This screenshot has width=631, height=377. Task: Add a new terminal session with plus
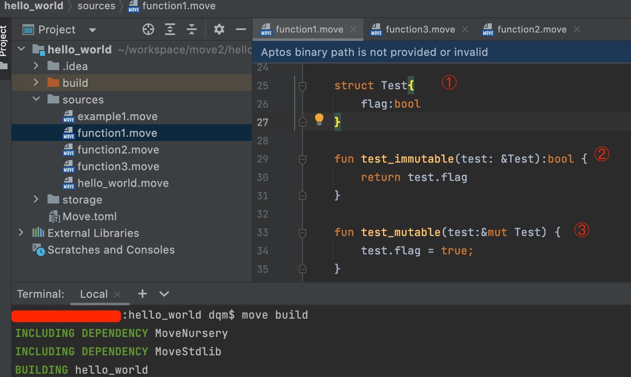[143, 294]
